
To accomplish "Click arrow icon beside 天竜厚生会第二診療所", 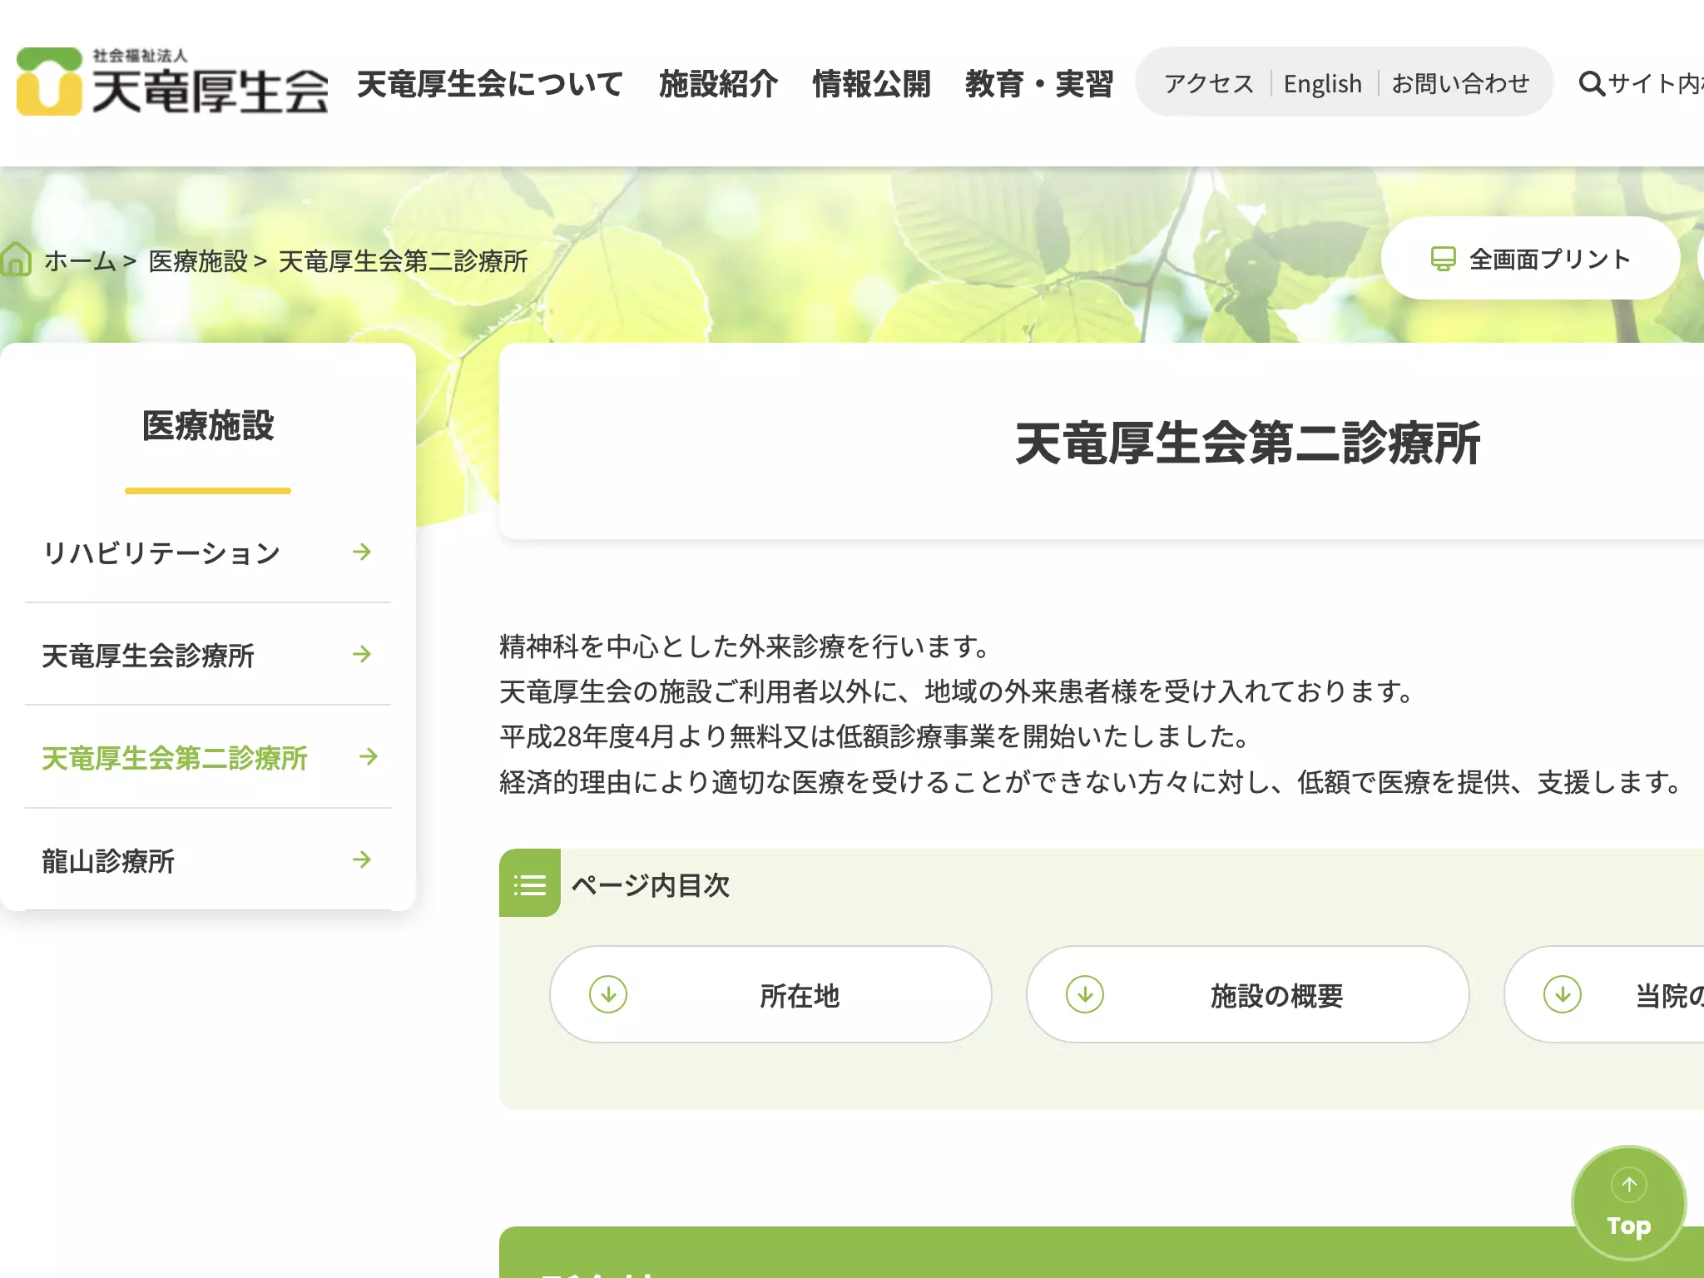I will pyautogui.click(x=369, y=756).
